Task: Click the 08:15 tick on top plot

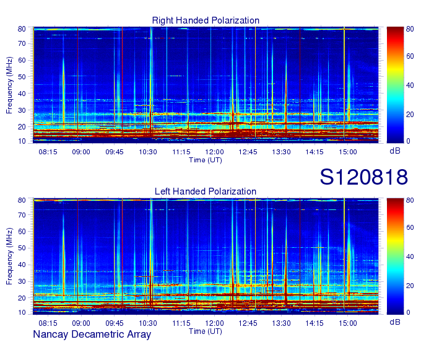Action: coord(48,152)
